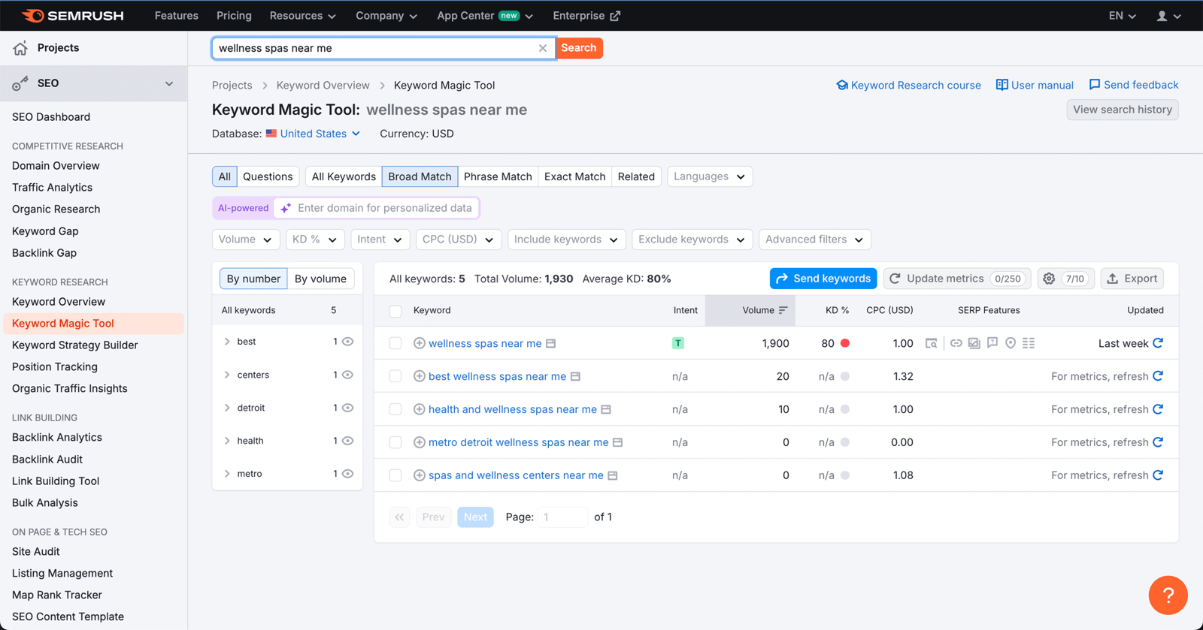Open the Intent filter dropdown
1203x630 pixels.
(x=380, y=240)
